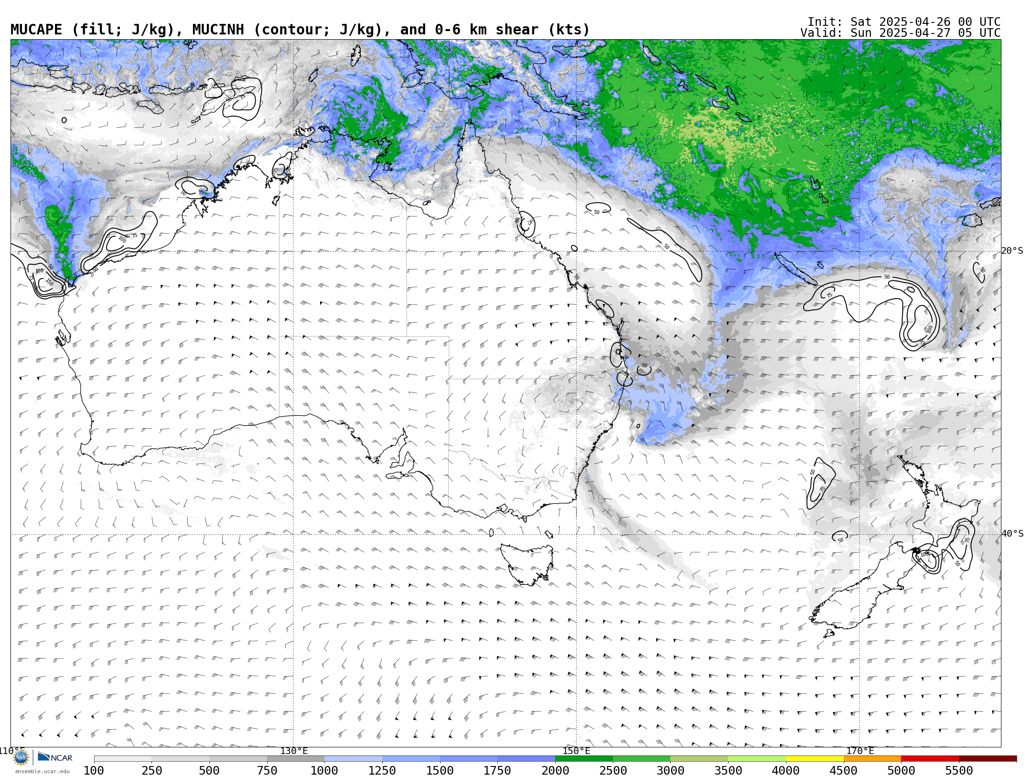Pick the dark red above-5500 colorbar segment
This screenshot has width=1032, height=777.
point(988,759)
